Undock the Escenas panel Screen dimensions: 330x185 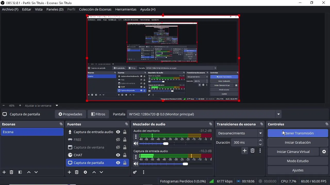pos(61,124)
